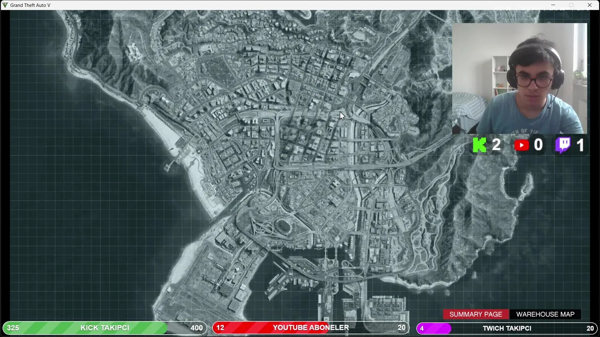Click the Twitch current value 4
The image size is (600, 337).
[421, 329]
